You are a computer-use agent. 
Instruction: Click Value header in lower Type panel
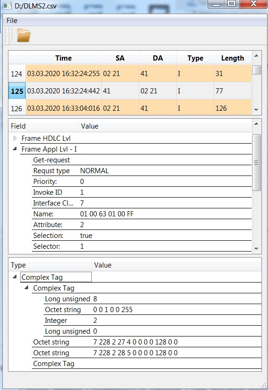(176, 265)
